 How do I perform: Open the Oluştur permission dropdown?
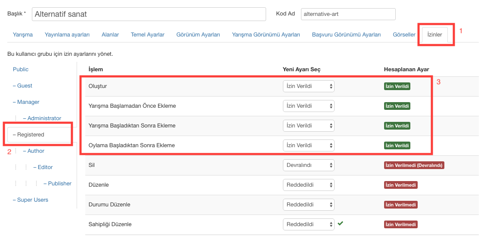pos(308,86)
